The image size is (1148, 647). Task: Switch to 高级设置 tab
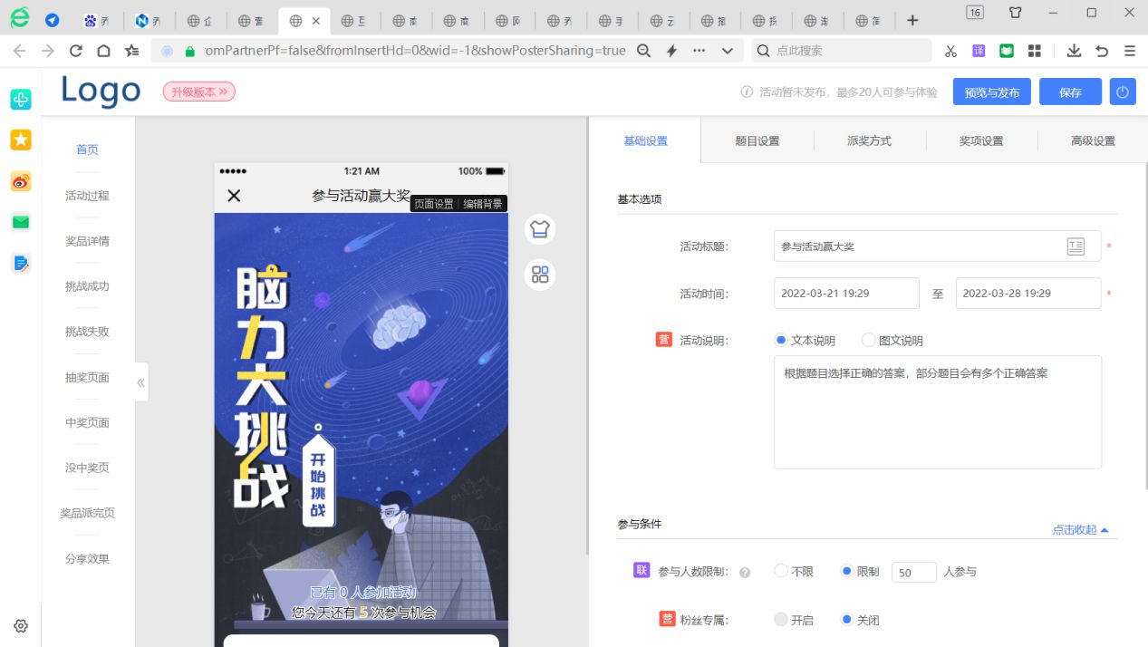[x=1093, y=140]
